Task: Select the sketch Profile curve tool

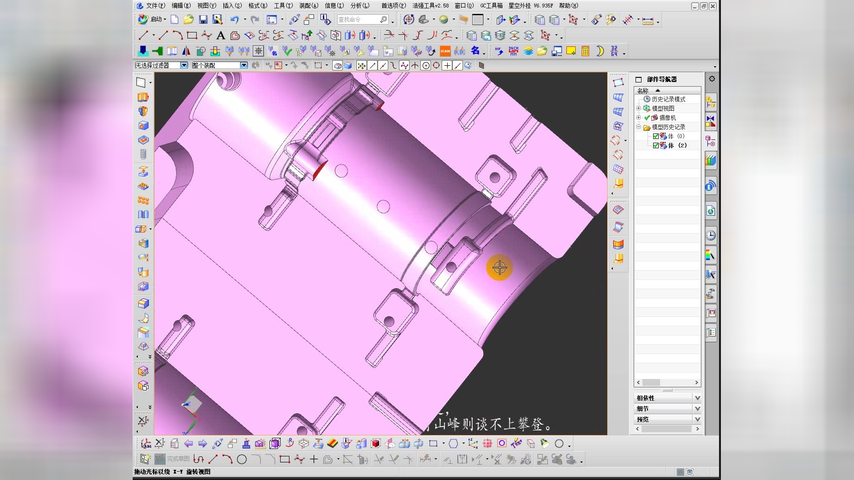Action: [199, 460]
